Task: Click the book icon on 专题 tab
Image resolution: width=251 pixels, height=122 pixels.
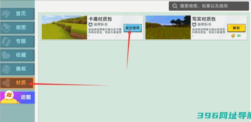Action: (x=6, y=42)
